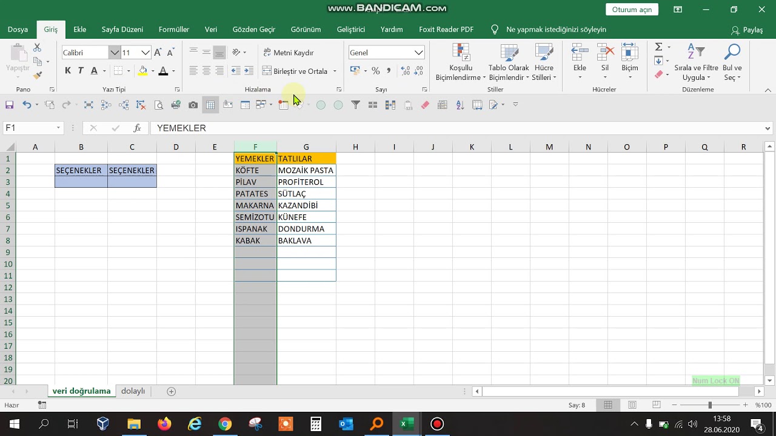Click the Paylaş share button

coord(747,30)
